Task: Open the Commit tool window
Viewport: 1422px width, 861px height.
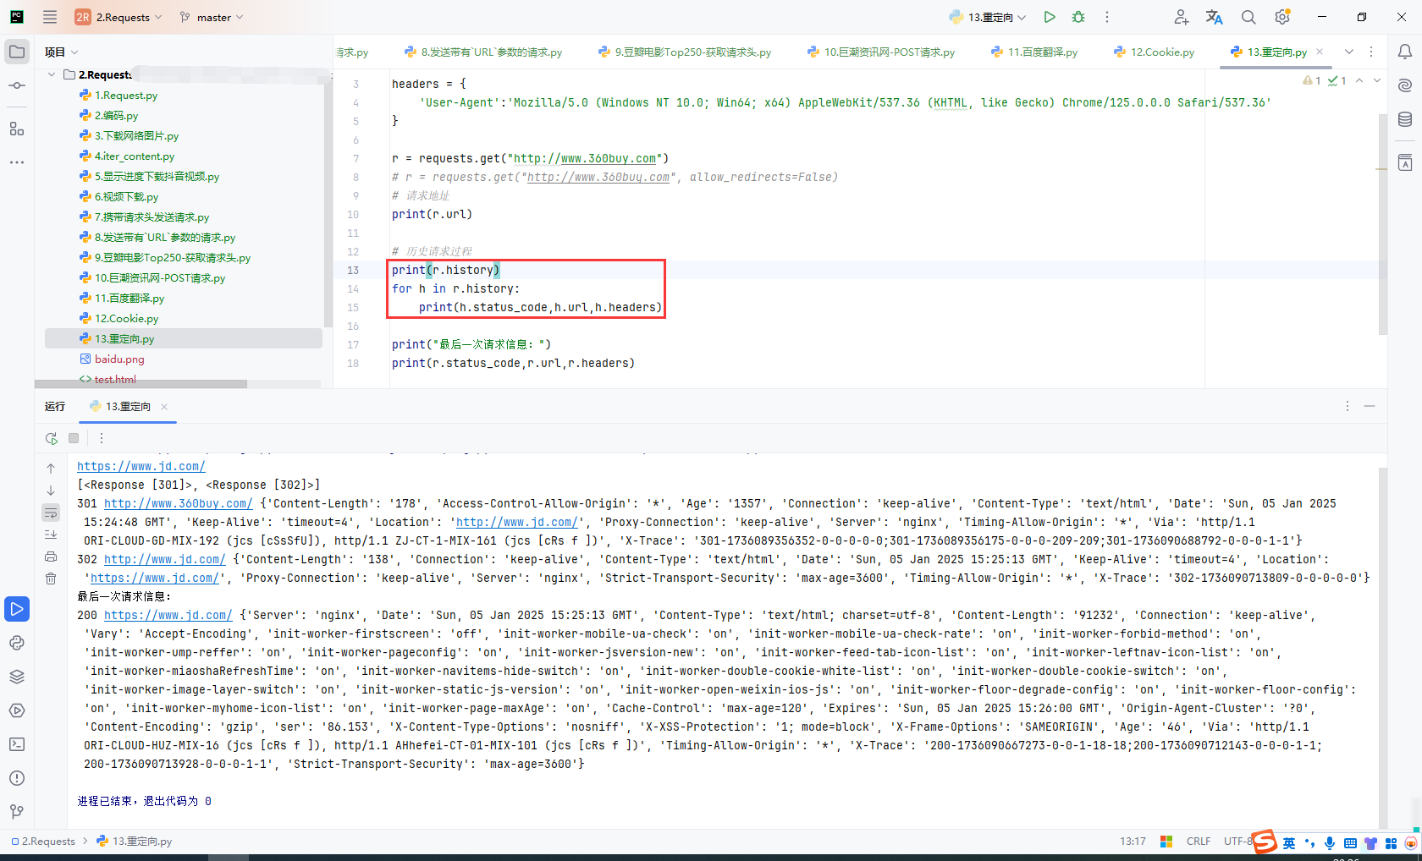Action: (x=17, y=85)
